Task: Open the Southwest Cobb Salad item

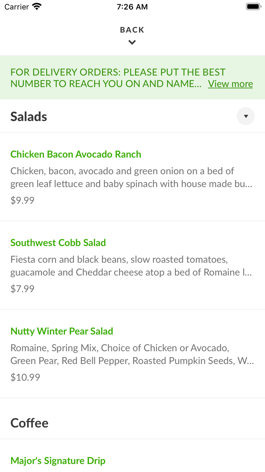Action: pyautogui.click(x=58, y=243)
